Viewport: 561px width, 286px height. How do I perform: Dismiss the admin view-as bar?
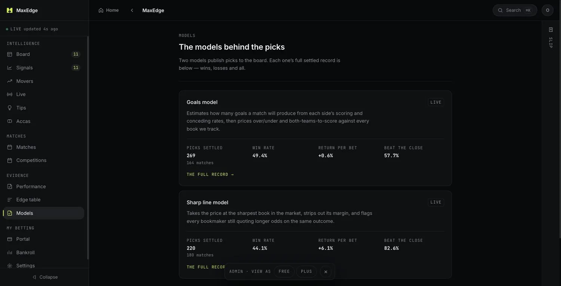pyautogui.click(x=326, y=271)
